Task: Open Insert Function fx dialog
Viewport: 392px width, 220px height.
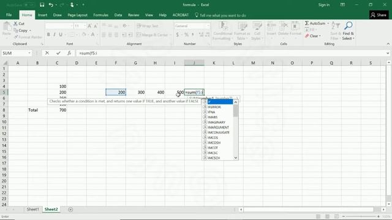Action: pyautogui.click(x=69, y=53)
